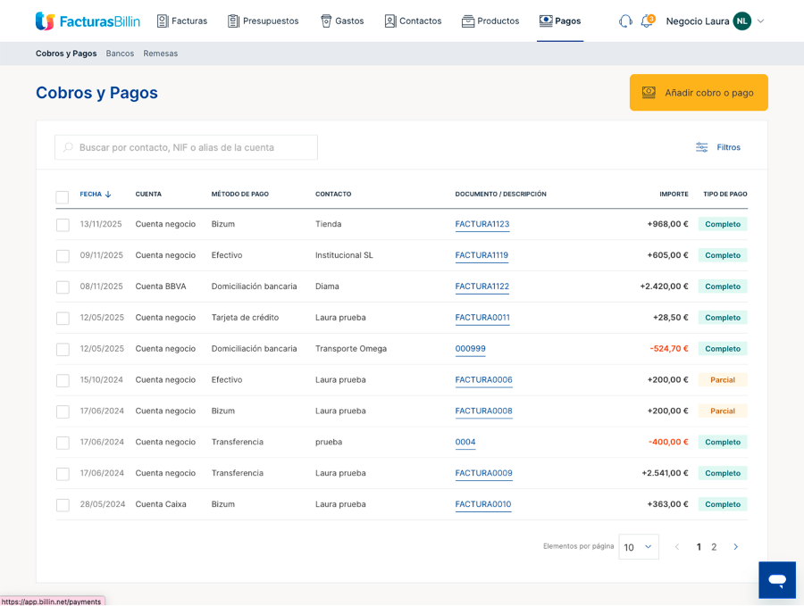Open the notifications bell
The width and height of the screenshot is (804, 606).
pos(647,21)
